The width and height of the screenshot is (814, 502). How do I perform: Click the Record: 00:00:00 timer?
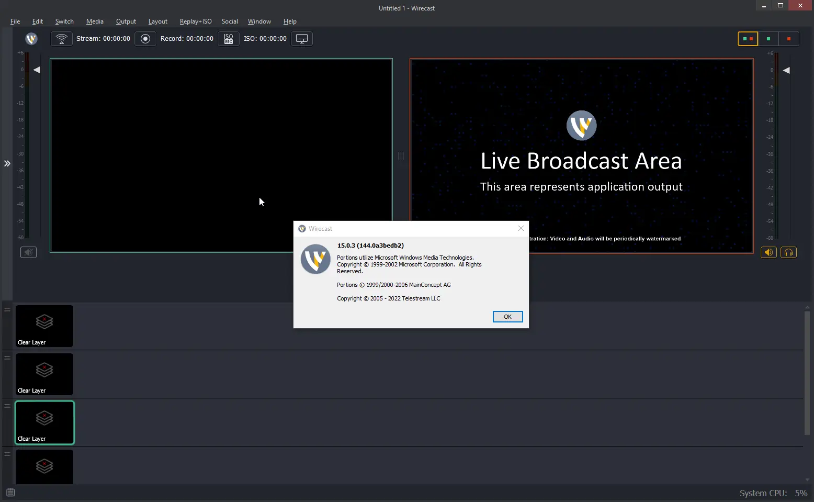tap(187, 39)
